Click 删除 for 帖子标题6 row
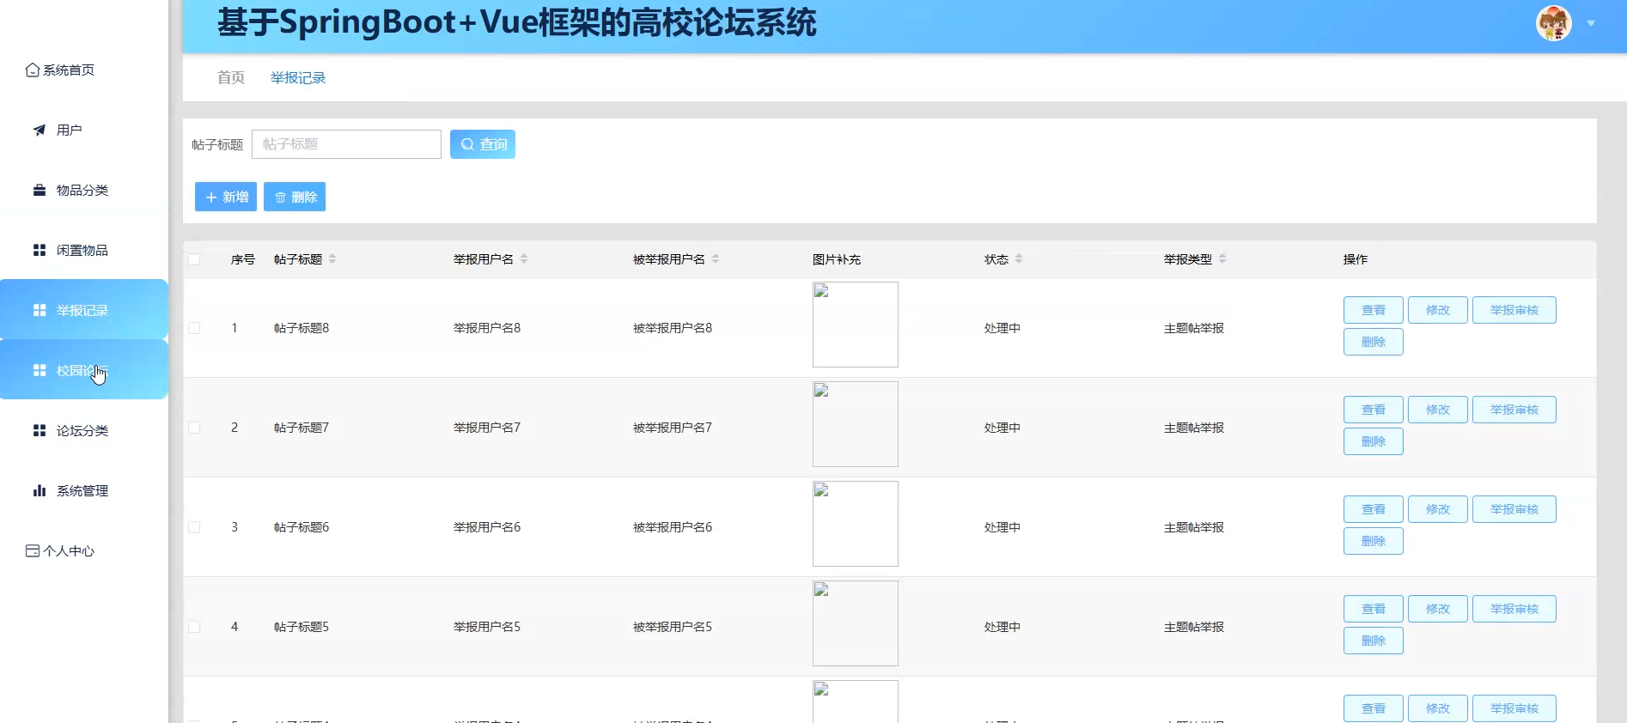 (x=1374, y=541)
